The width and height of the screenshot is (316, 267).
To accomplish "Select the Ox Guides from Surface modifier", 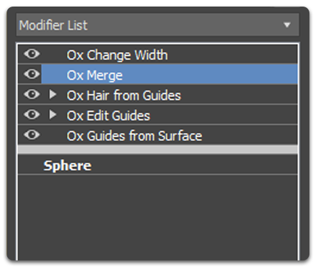I will point(134,136).
